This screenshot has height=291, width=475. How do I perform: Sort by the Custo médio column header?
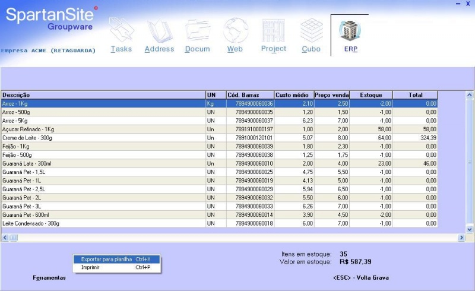pos(294,95)
